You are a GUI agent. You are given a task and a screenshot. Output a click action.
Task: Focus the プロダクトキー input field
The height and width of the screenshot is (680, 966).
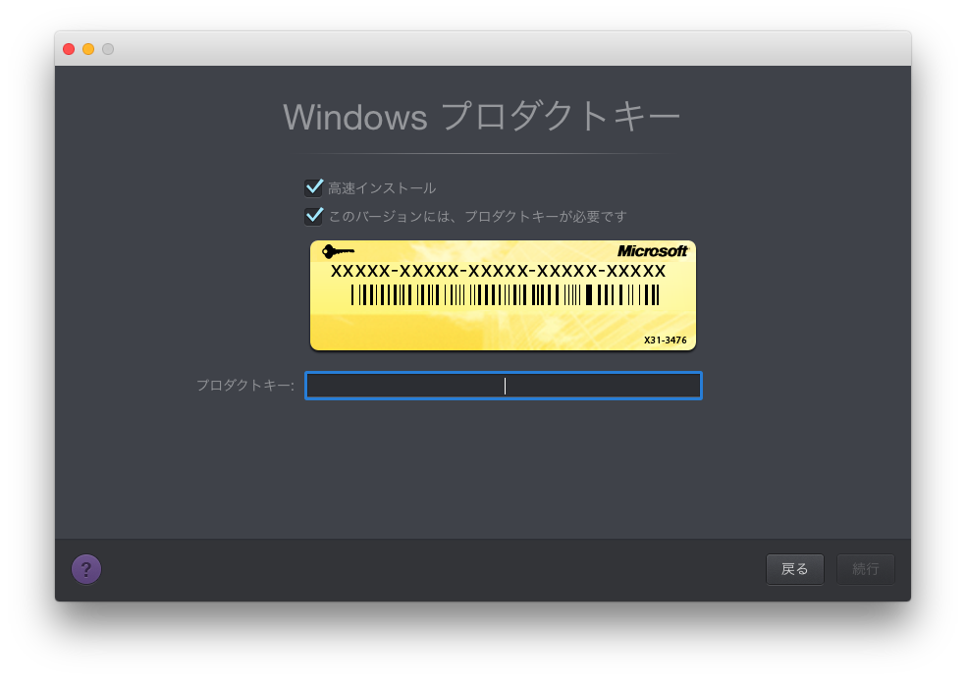point(504,386)
